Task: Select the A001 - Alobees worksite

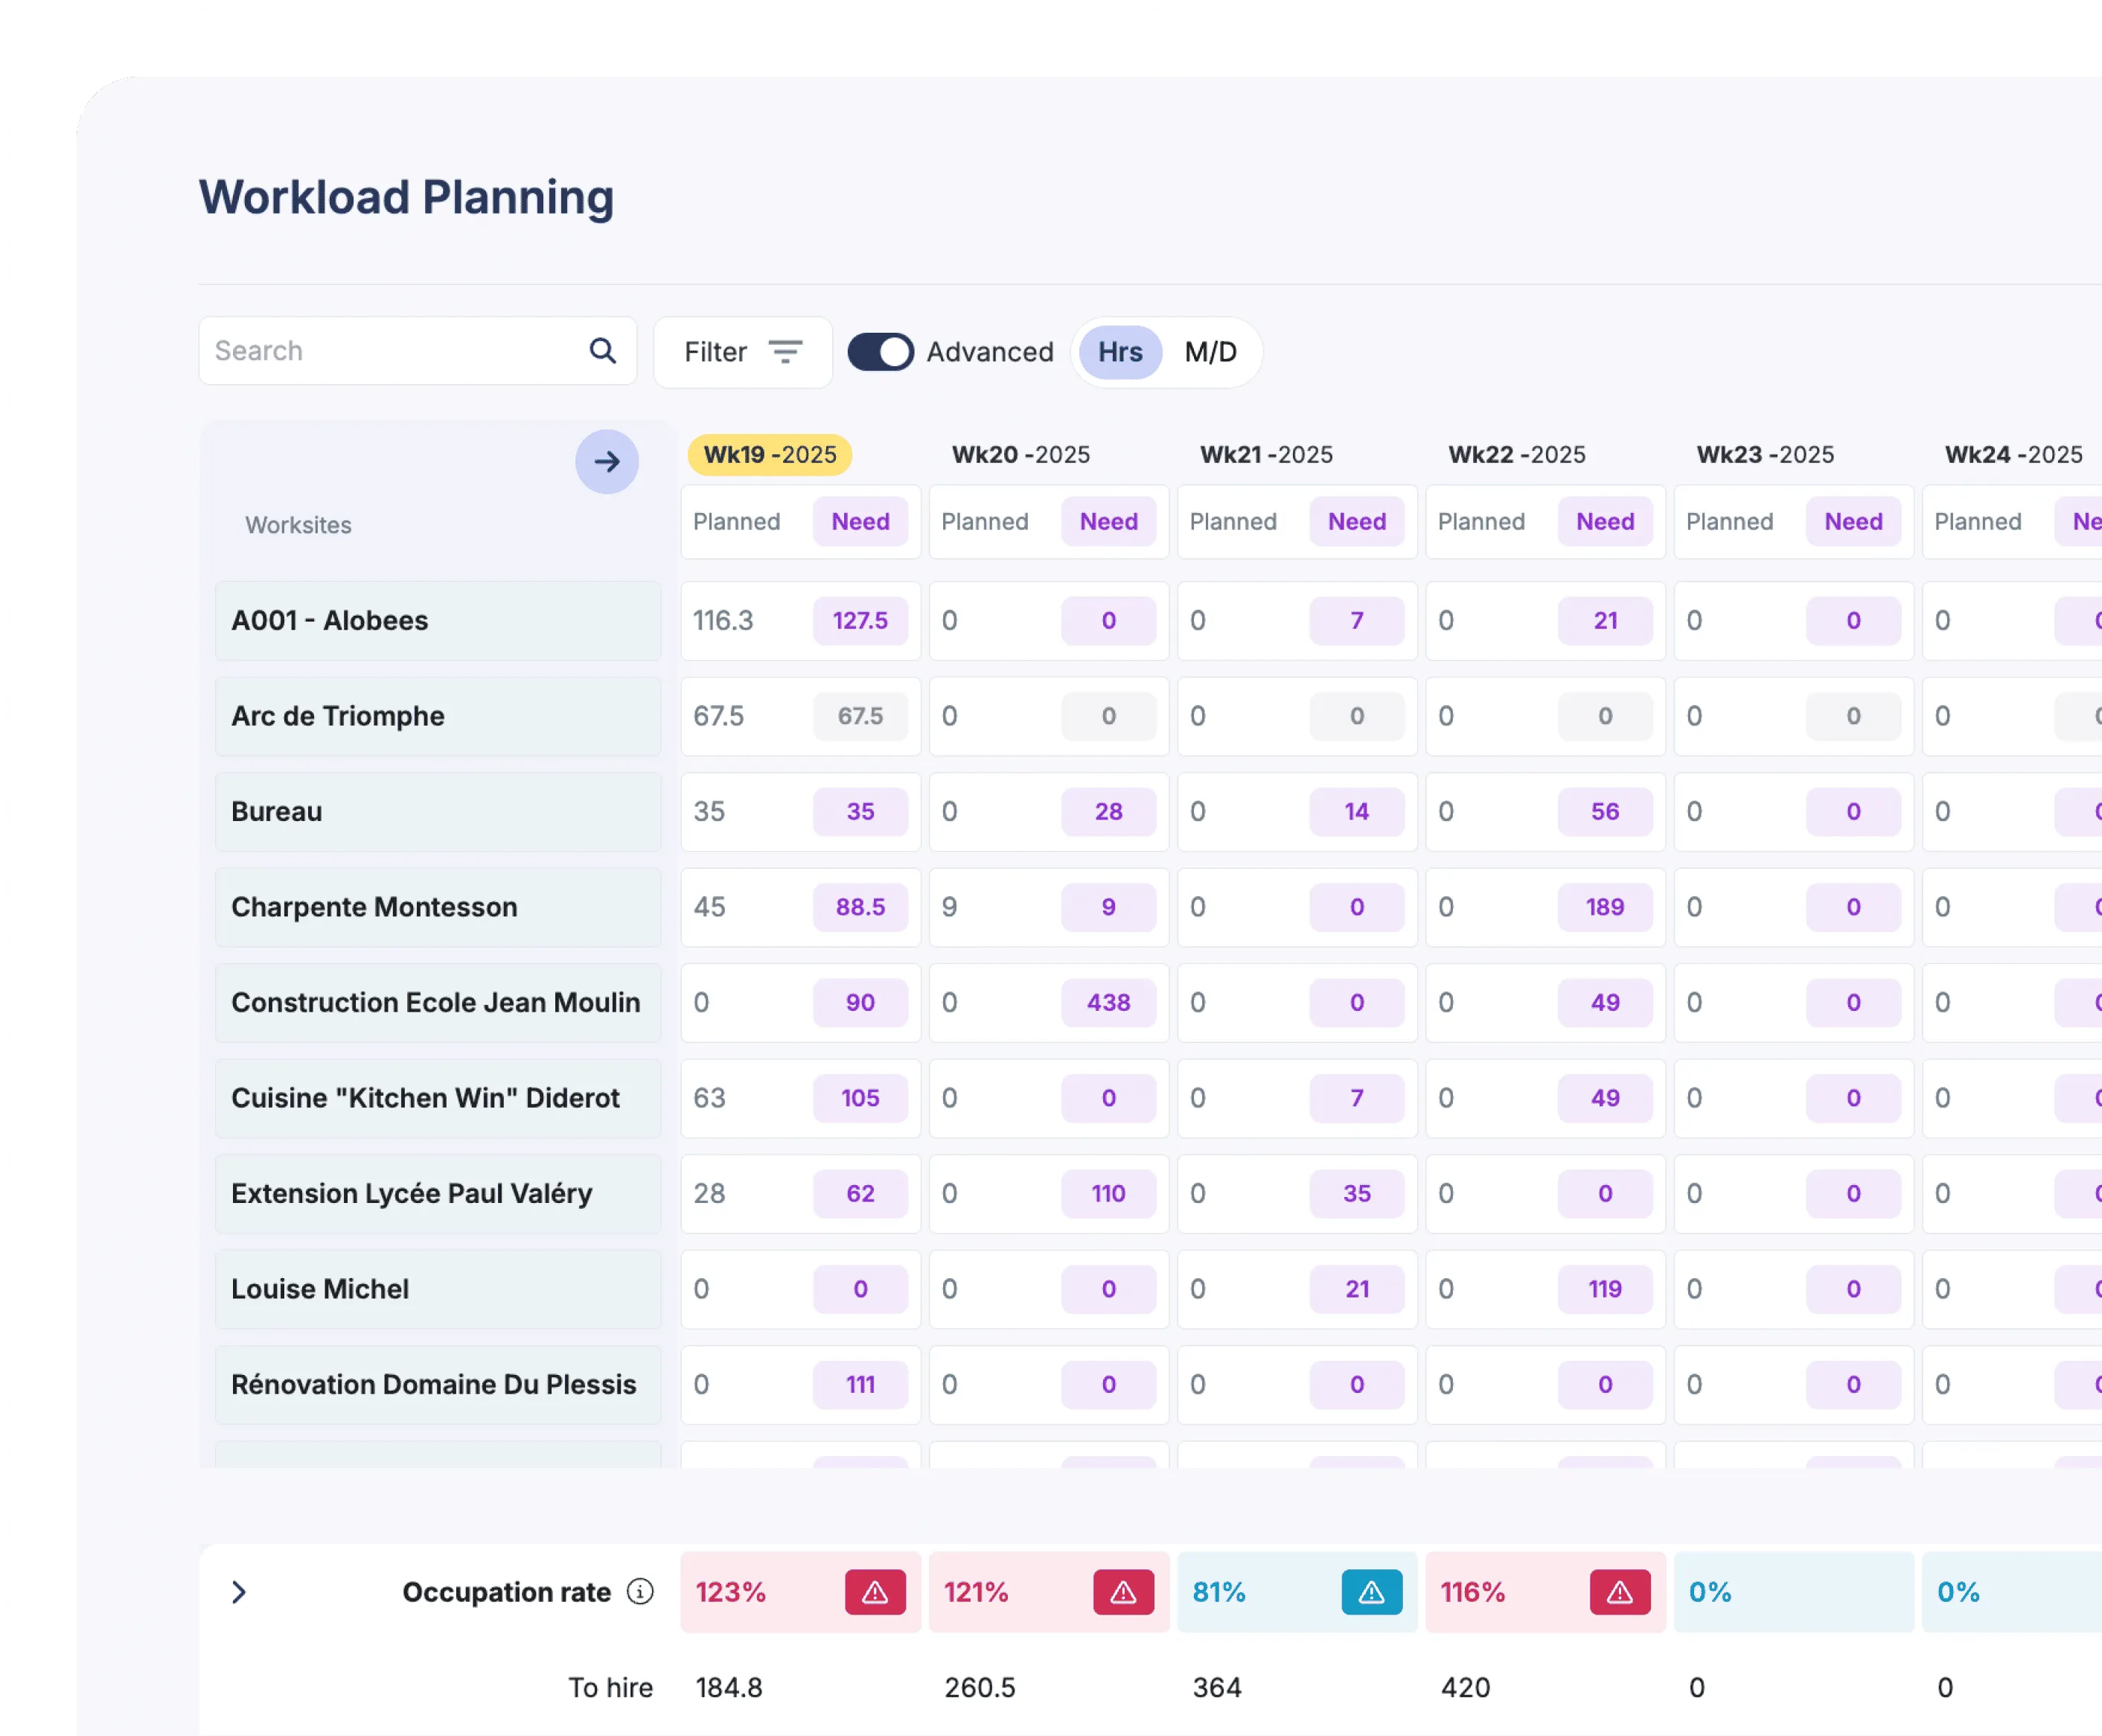Action: [x=330, y=620]
